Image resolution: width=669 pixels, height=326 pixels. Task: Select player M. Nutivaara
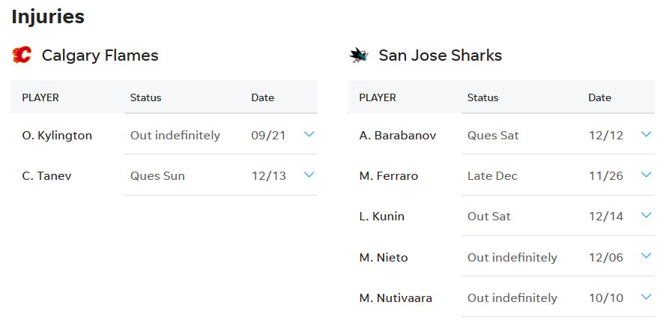tap(396, 298)
